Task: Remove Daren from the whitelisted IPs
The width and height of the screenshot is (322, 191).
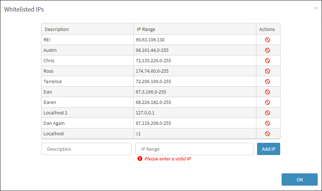Action: tap(268, 103)
